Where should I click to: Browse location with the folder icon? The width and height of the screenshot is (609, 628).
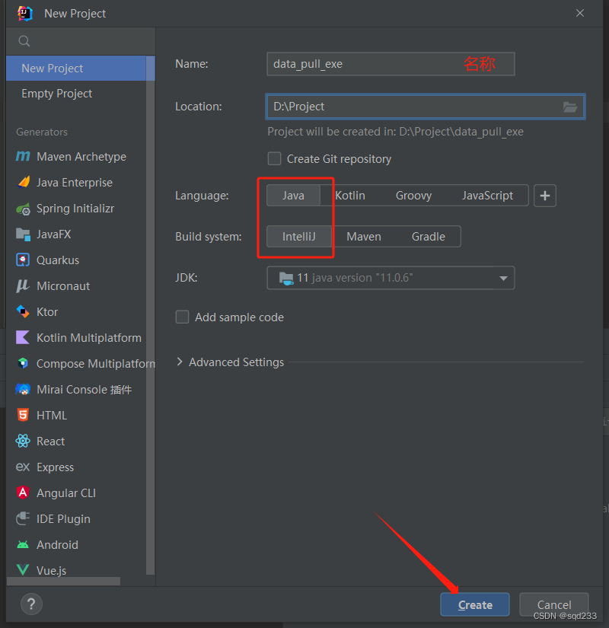click(x=569, y=107)
